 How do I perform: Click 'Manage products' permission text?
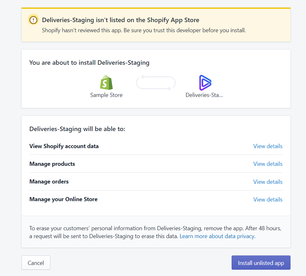52,164
